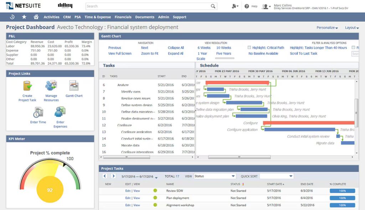
Task: Click the Gantt Scale slider
Action: 225,58
